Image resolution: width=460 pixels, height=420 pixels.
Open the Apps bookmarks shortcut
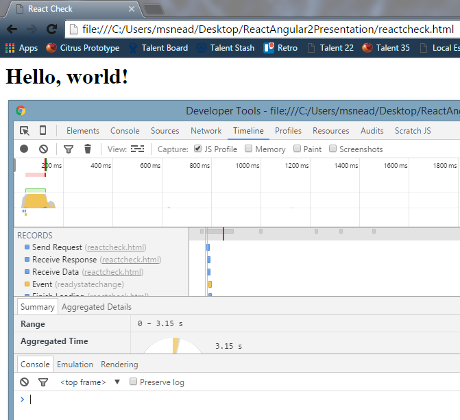click(x=21, y=48)
